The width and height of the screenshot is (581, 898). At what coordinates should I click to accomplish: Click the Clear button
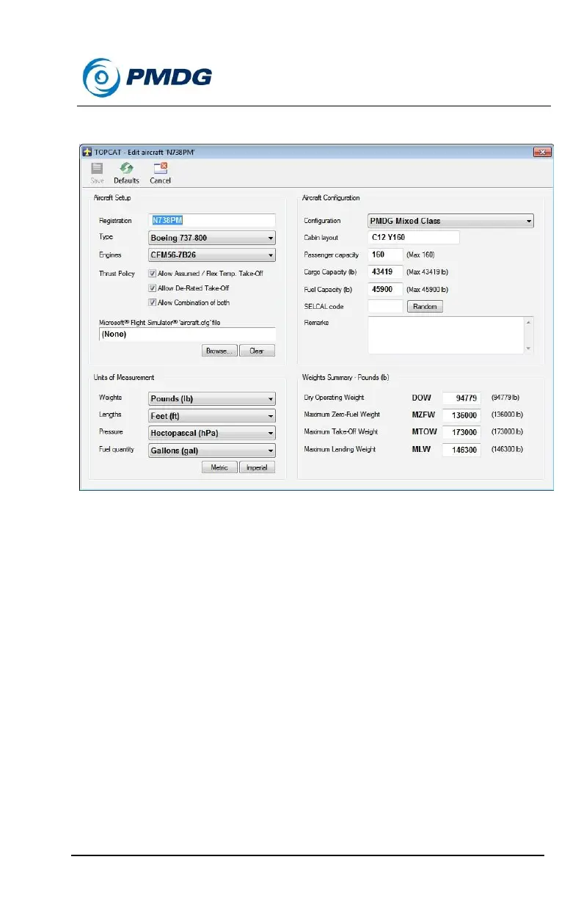pos(257,351)
